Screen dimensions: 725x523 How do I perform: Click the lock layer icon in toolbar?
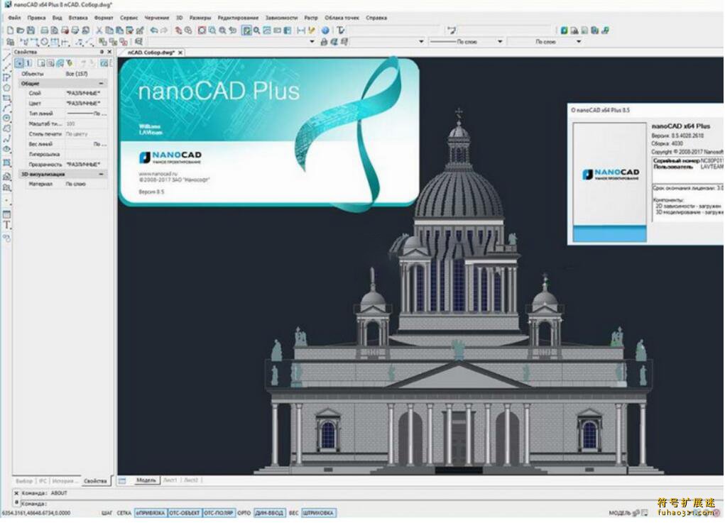(324, 42)
